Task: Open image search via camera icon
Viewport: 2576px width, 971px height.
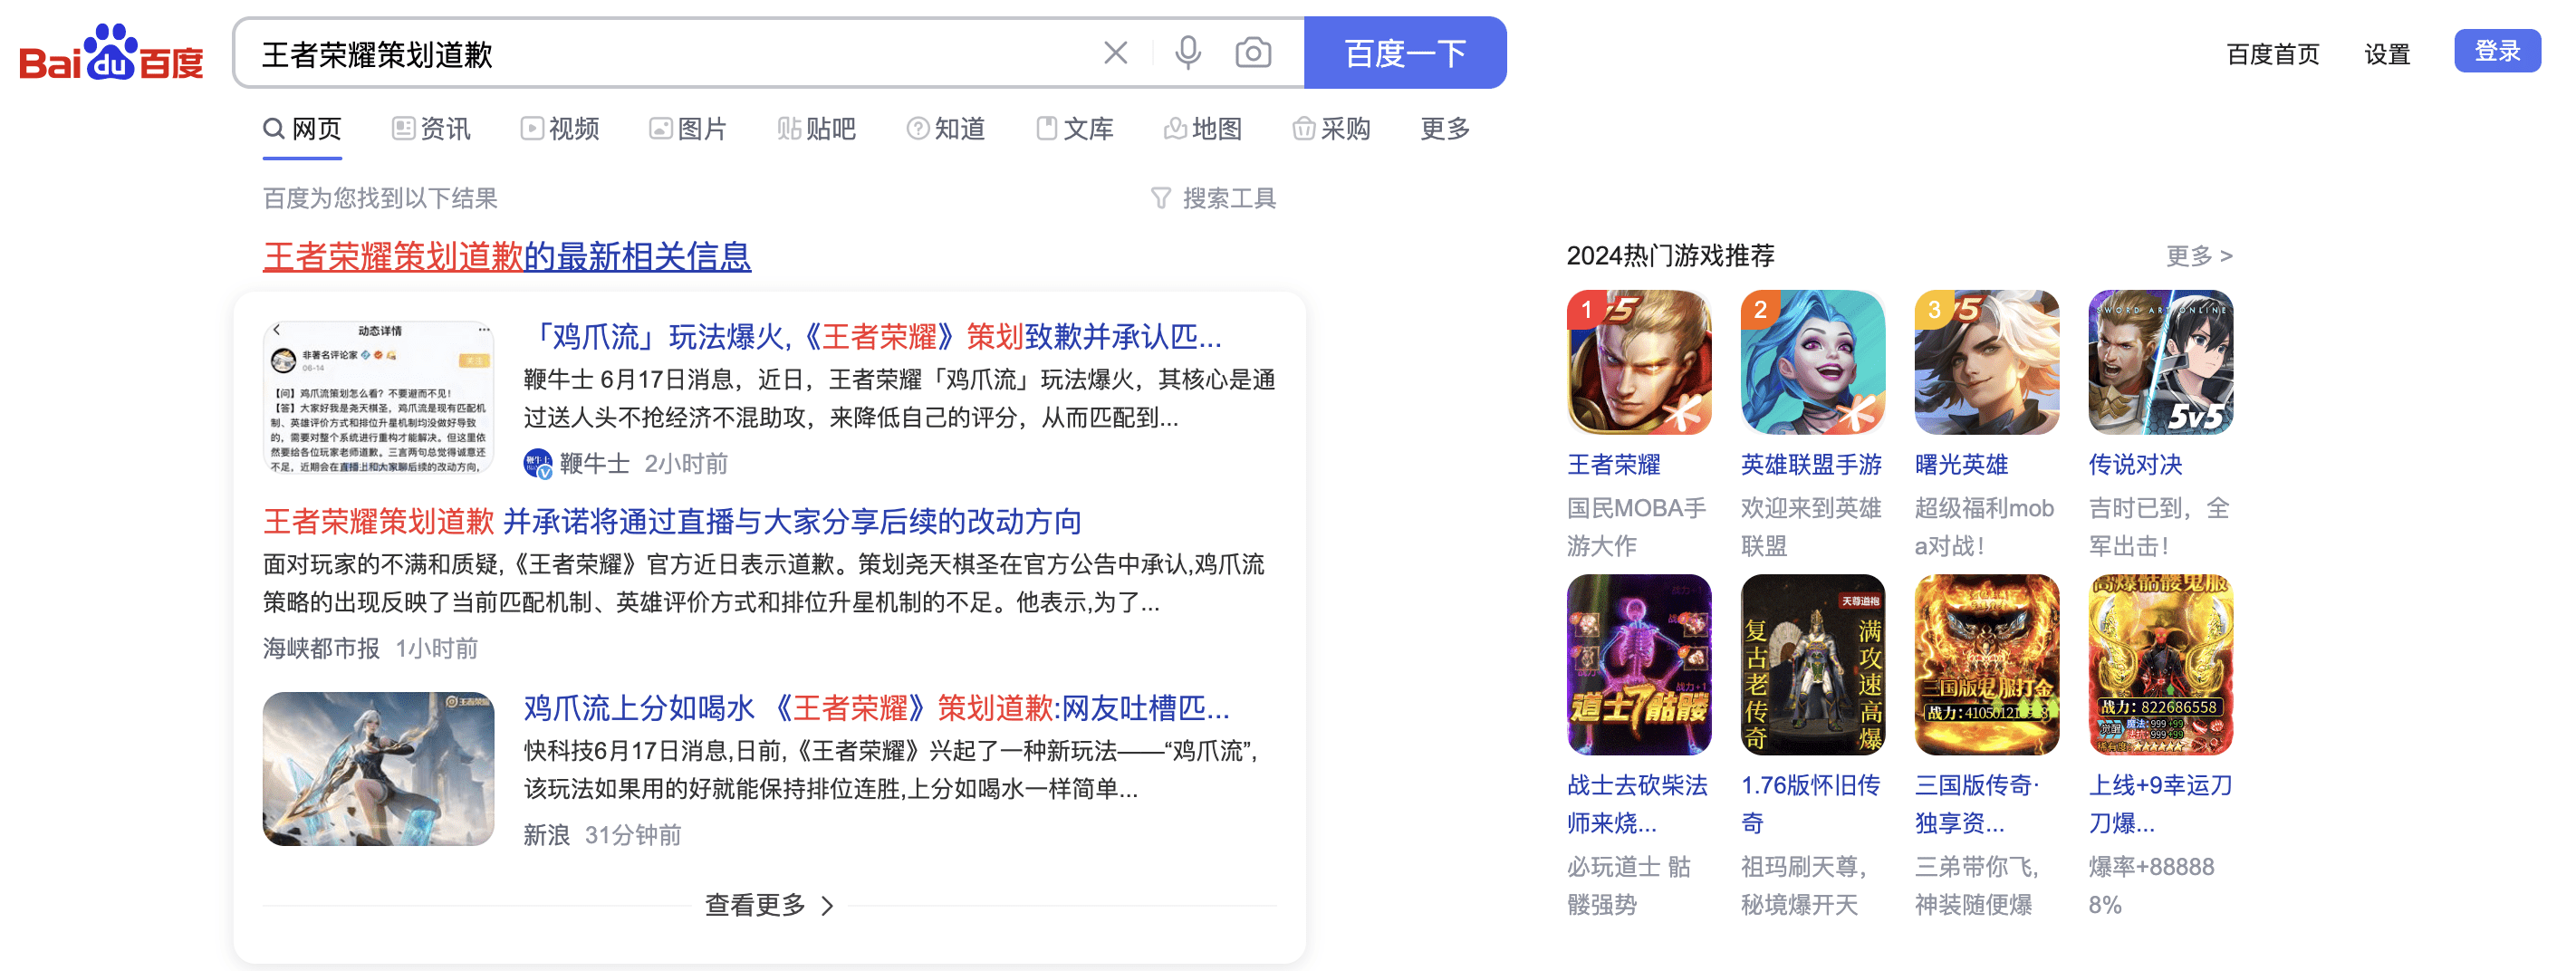Action: pyautogui.click(x=1252, y=53)
